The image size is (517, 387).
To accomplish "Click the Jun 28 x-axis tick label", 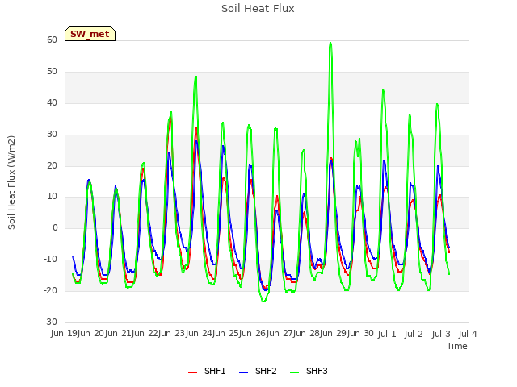I will point(306,334).
